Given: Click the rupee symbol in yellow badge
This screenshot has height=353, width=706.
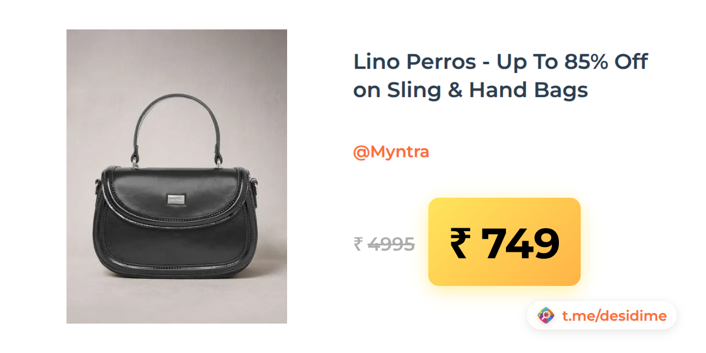Looking at the screenshot, I should (x=461, y=243).
